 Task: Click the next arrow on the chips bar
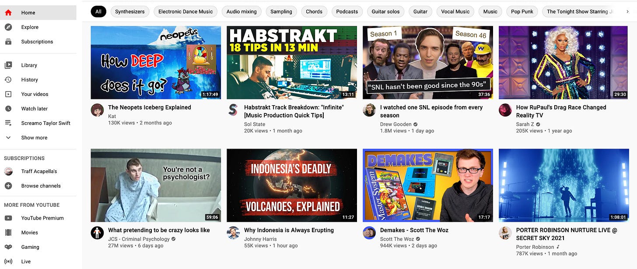click(x=628, y=11)
